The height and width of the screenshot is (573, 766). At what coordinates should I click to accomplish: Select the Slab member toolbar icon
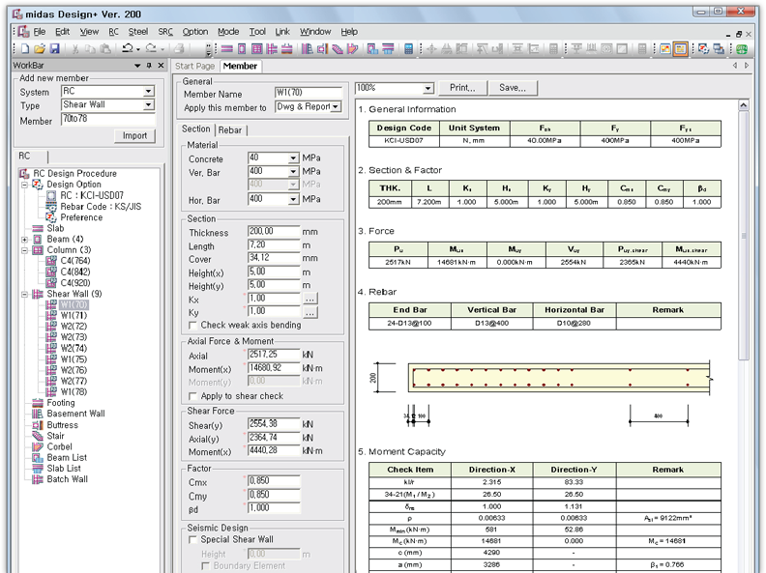[226, 49]
